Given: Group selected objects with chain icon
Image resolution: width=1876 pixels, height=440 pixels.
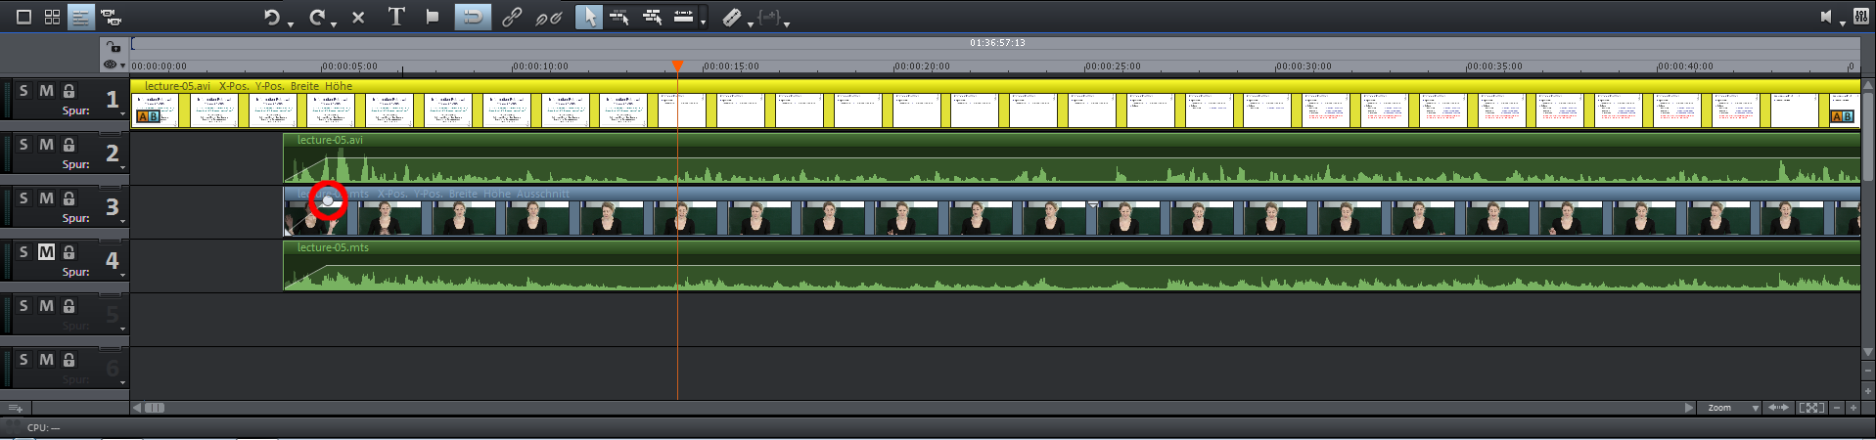Looking at the screenshot, I should point(511,17).
